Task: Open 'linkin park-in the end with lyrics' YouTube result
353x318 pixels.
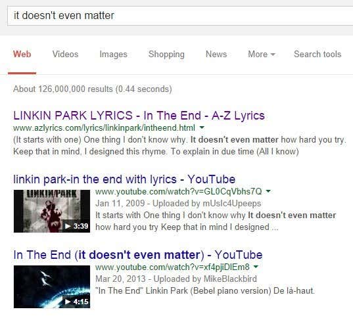Action: coord(124,179)
